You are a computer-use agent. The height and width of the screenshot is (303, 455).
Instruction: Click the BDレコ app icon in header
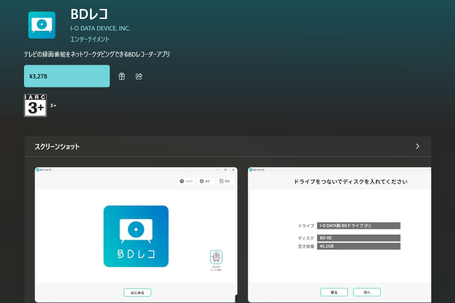(42, 25)
